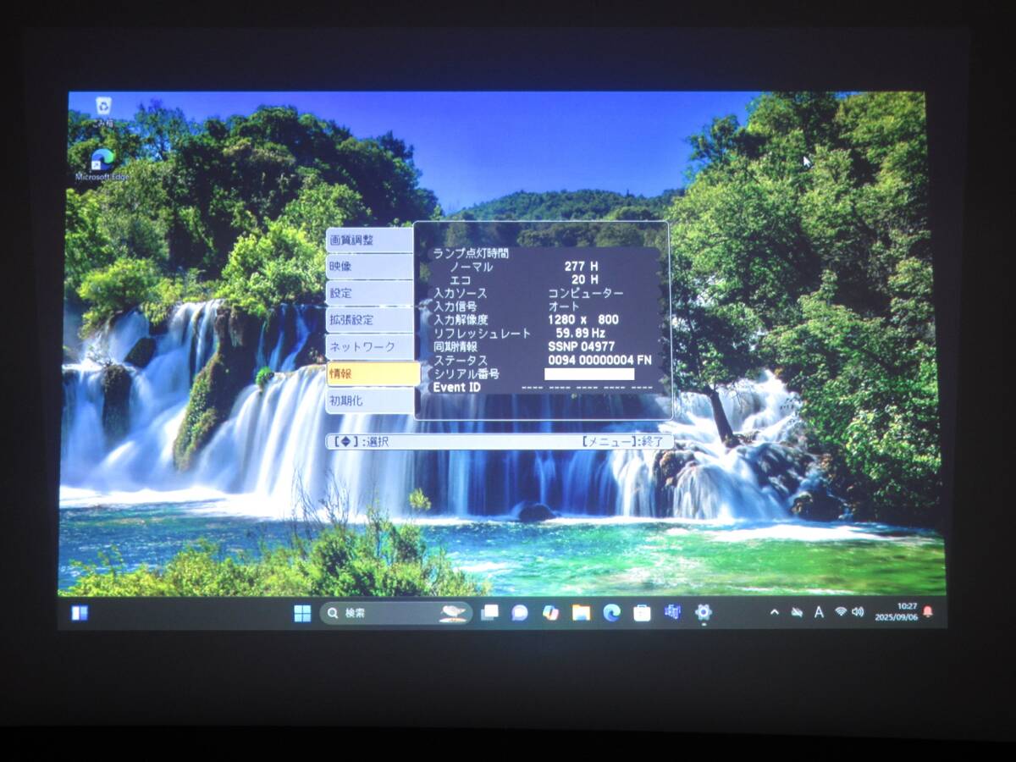
Task: Click the 入力ソース value コンピューター
Action: pyautogui.click(x=586, y=293)
